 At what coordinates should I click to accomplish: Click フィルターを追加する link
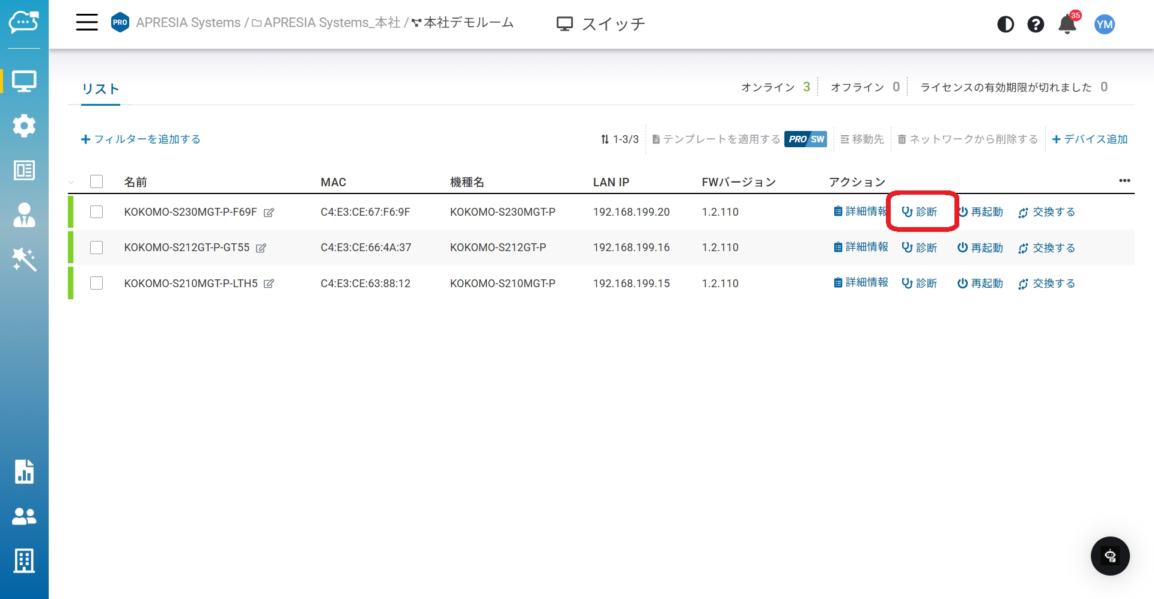click(x=141, y=139)
